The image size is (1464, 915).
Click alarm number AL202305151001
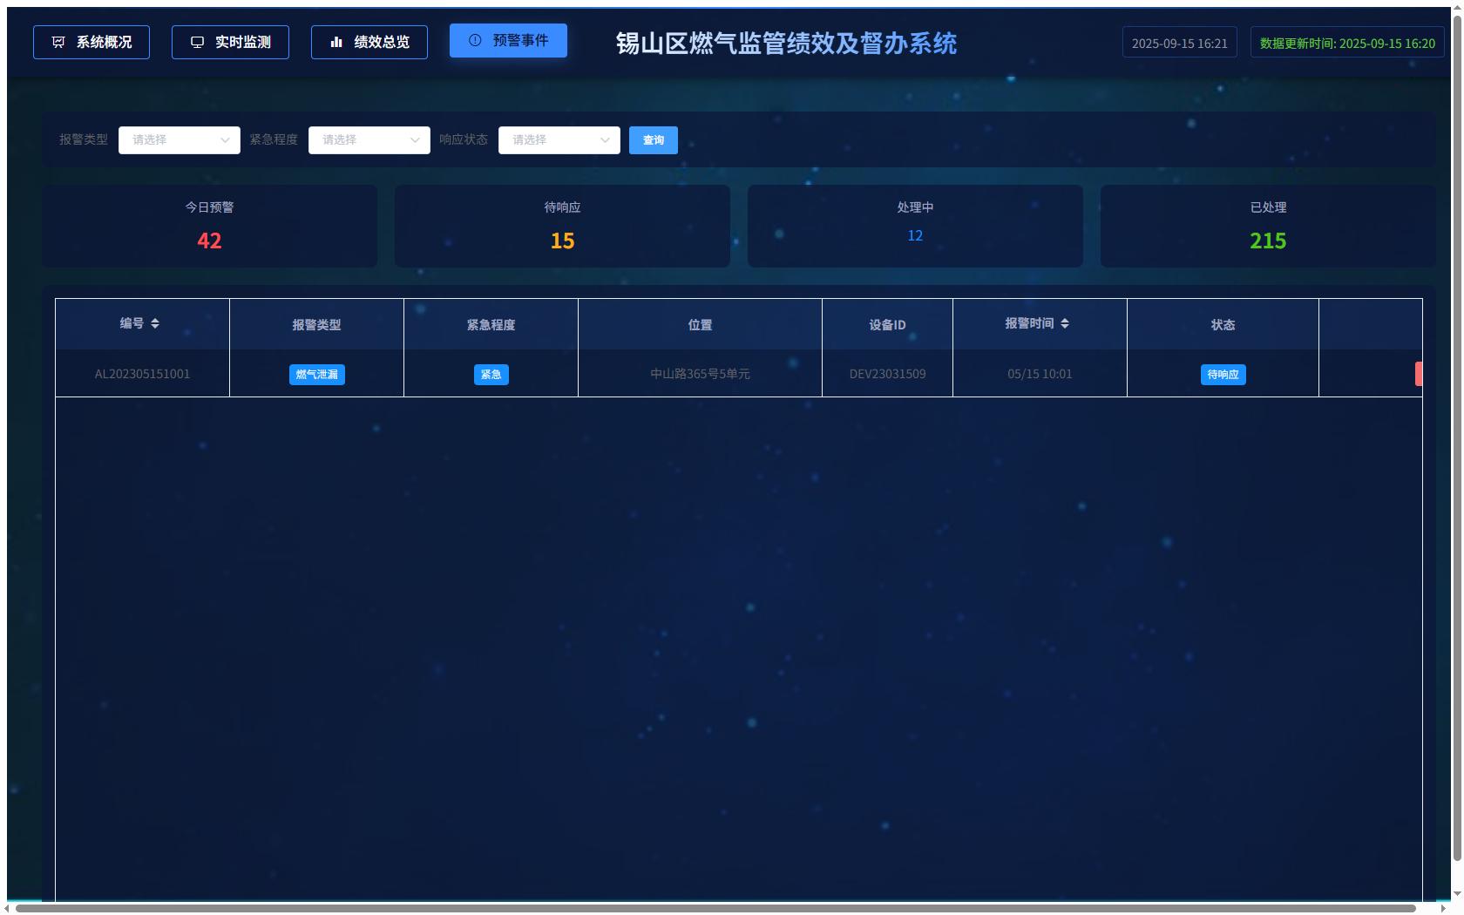tap(142, 374)
